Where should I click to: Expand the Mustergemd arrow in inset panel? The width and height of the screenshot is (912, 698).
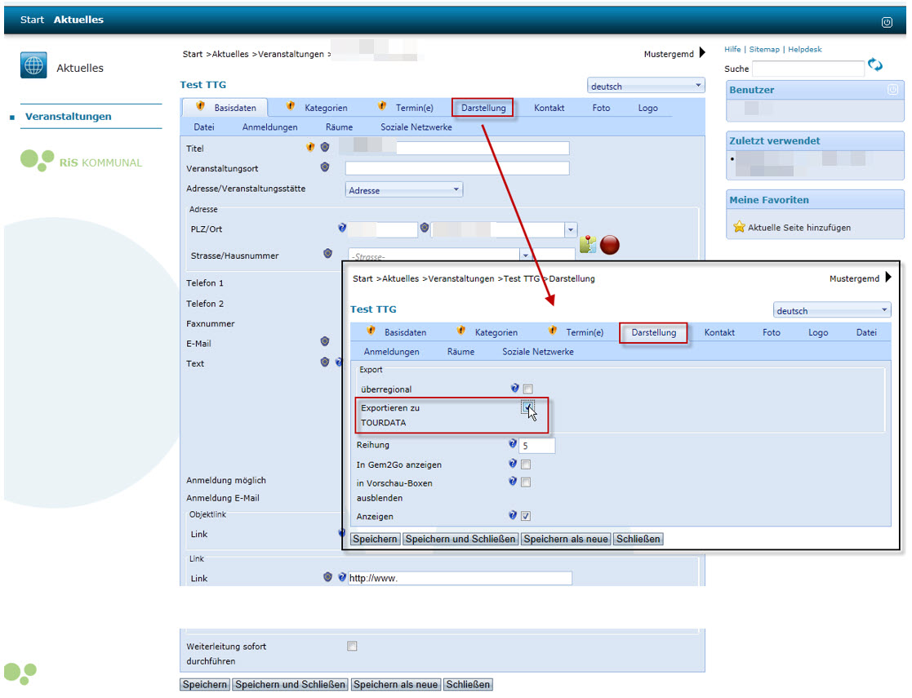click(888, 277)
